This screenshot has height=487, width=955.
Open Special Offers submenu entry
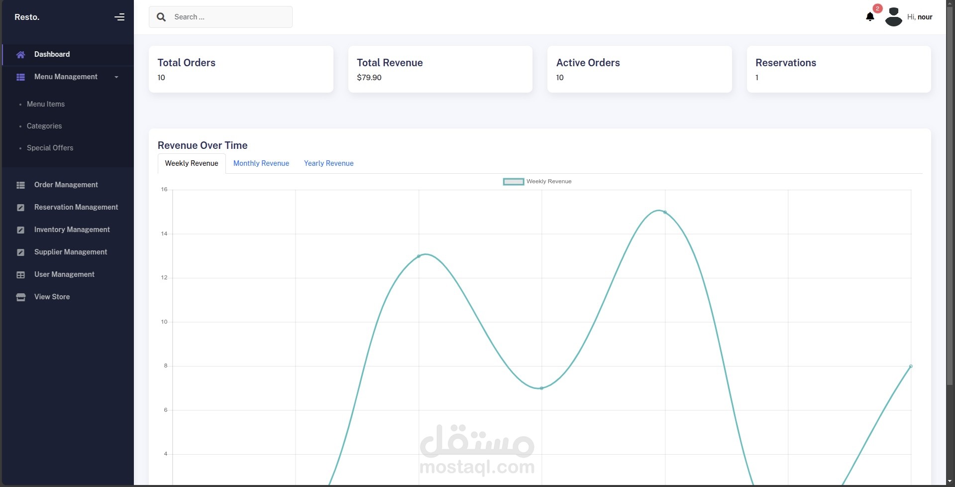(50, 148)
